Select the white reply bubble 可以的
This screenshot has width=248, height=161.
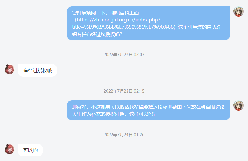click(x=30, y=150)
